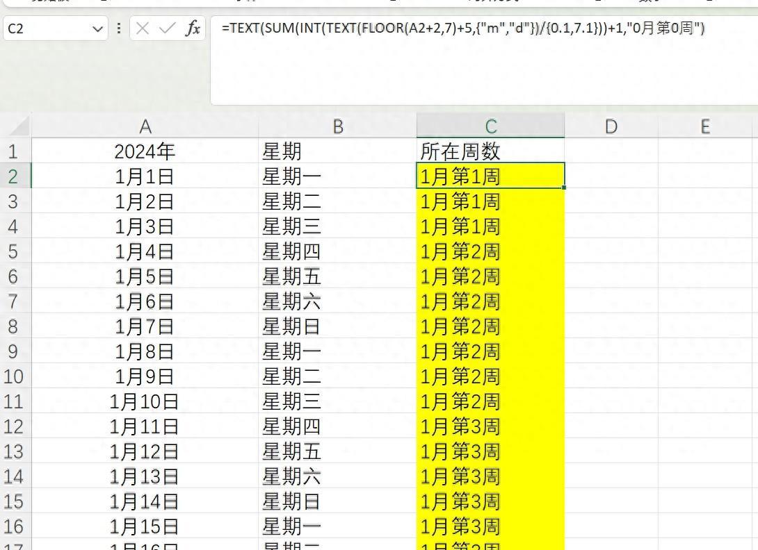Image resolution: width=758 pixels, height=550 pixels.
Task: Click cell with date 1月2日
Action: [145, 201]
